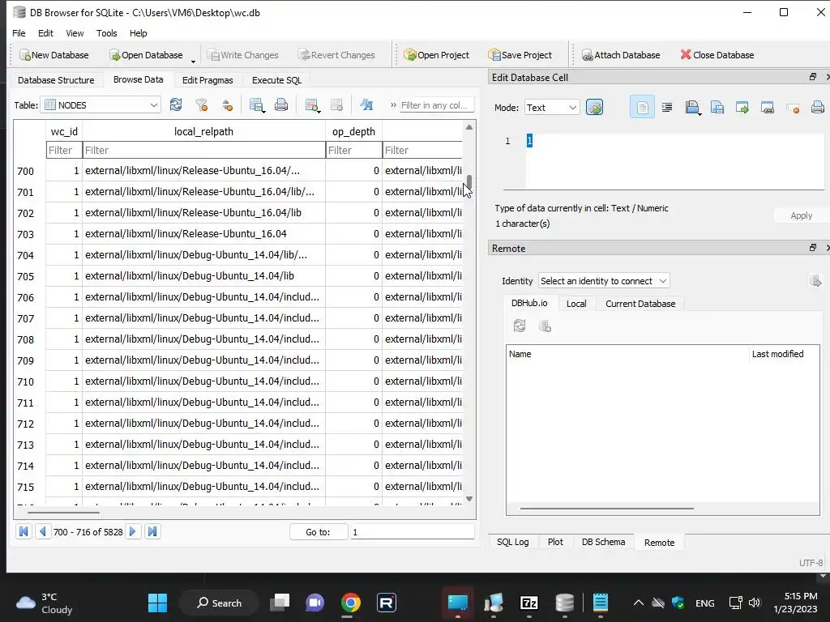
Task: Click the Open Project toolbar button
Action: click(x=436, y=54)
